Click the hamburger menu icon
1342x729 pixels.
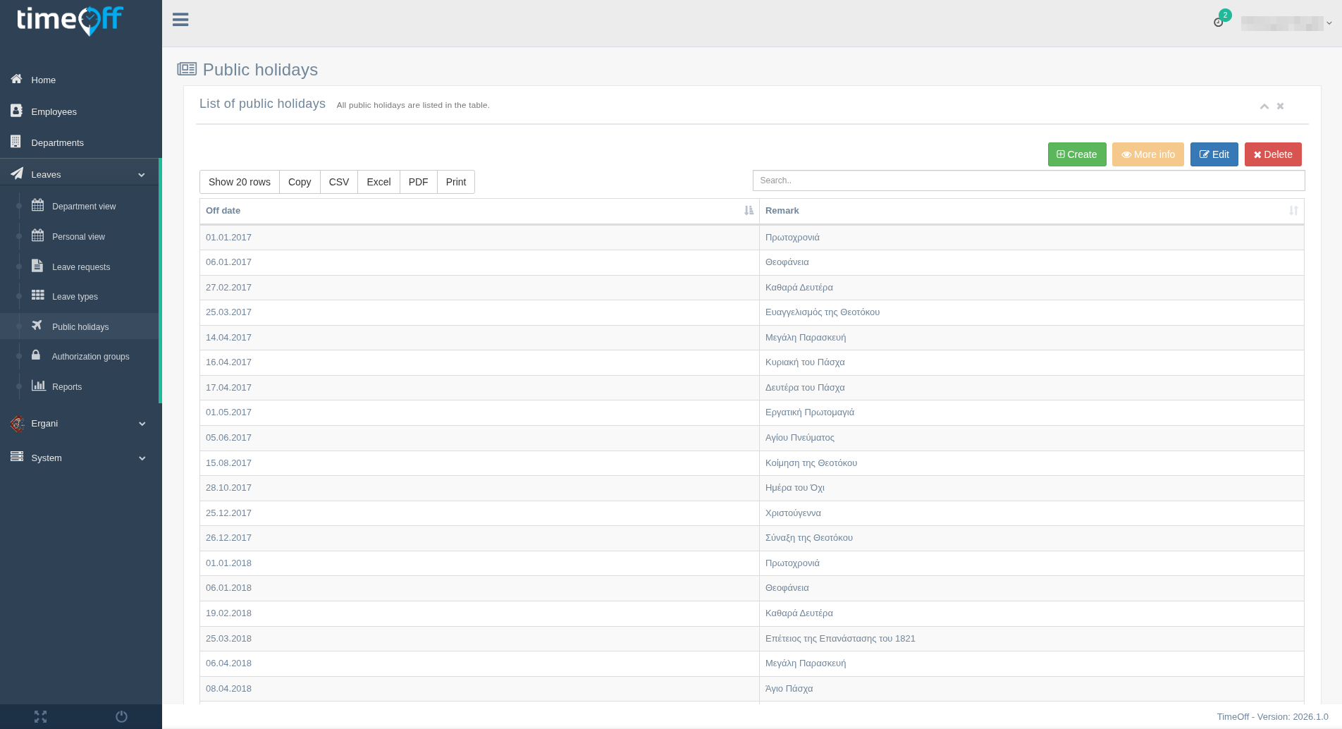click(180, 20)
